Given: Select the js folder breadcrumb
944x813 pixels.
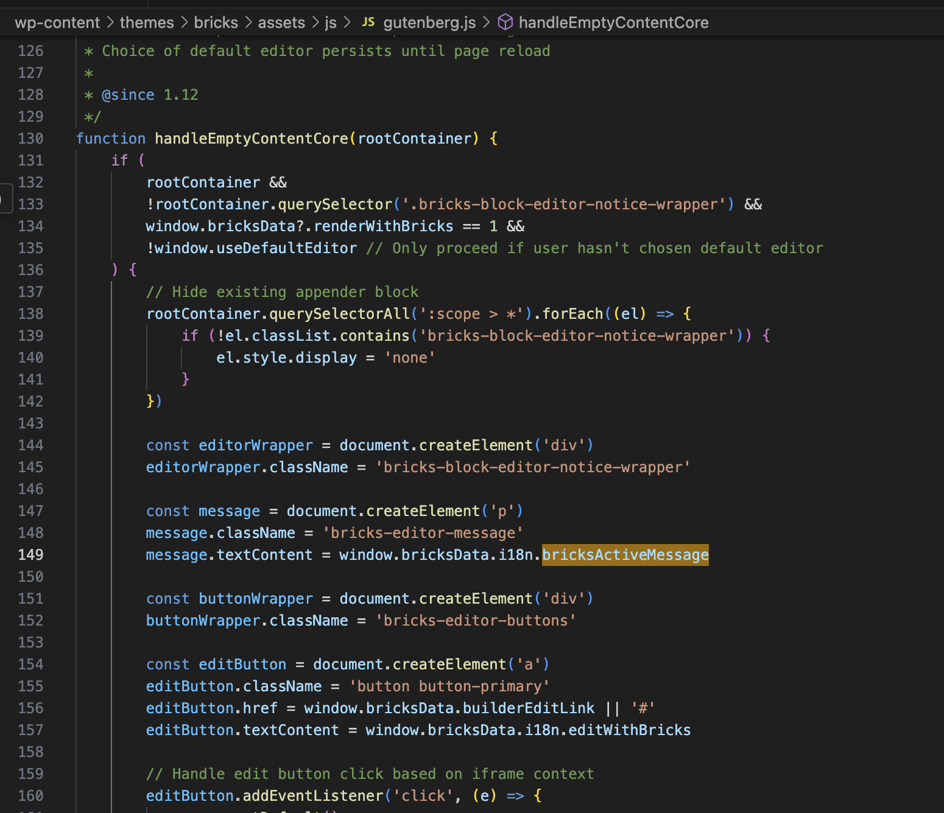Looking at the screenshot, I should tap(331, 23).
